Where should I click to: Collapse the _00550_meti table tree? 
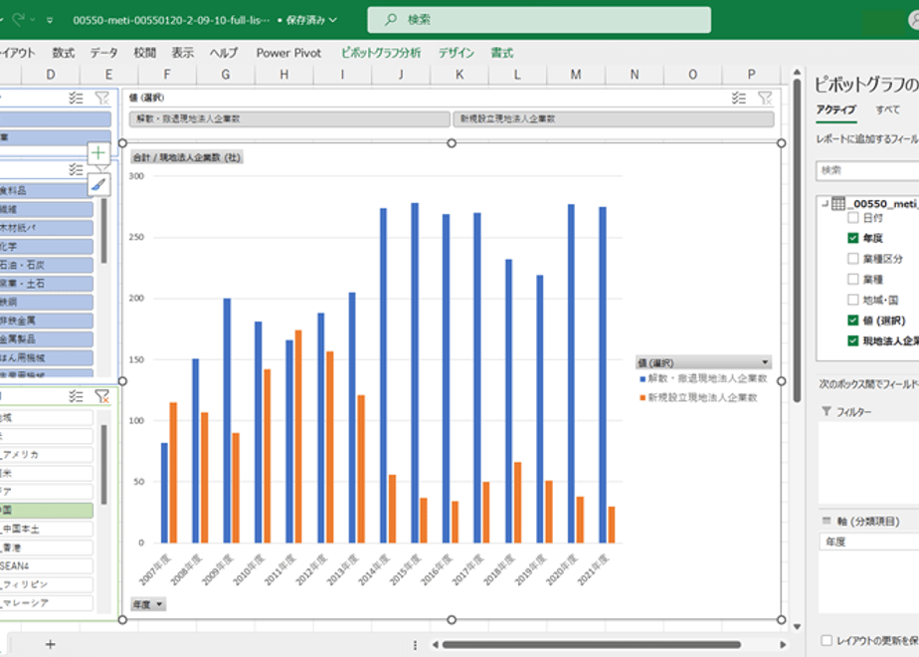click(x=826, y=203)
